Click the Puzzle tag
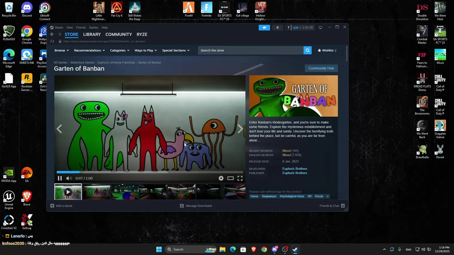This screenshot has width=454, height=255. (x=319, y=196)
